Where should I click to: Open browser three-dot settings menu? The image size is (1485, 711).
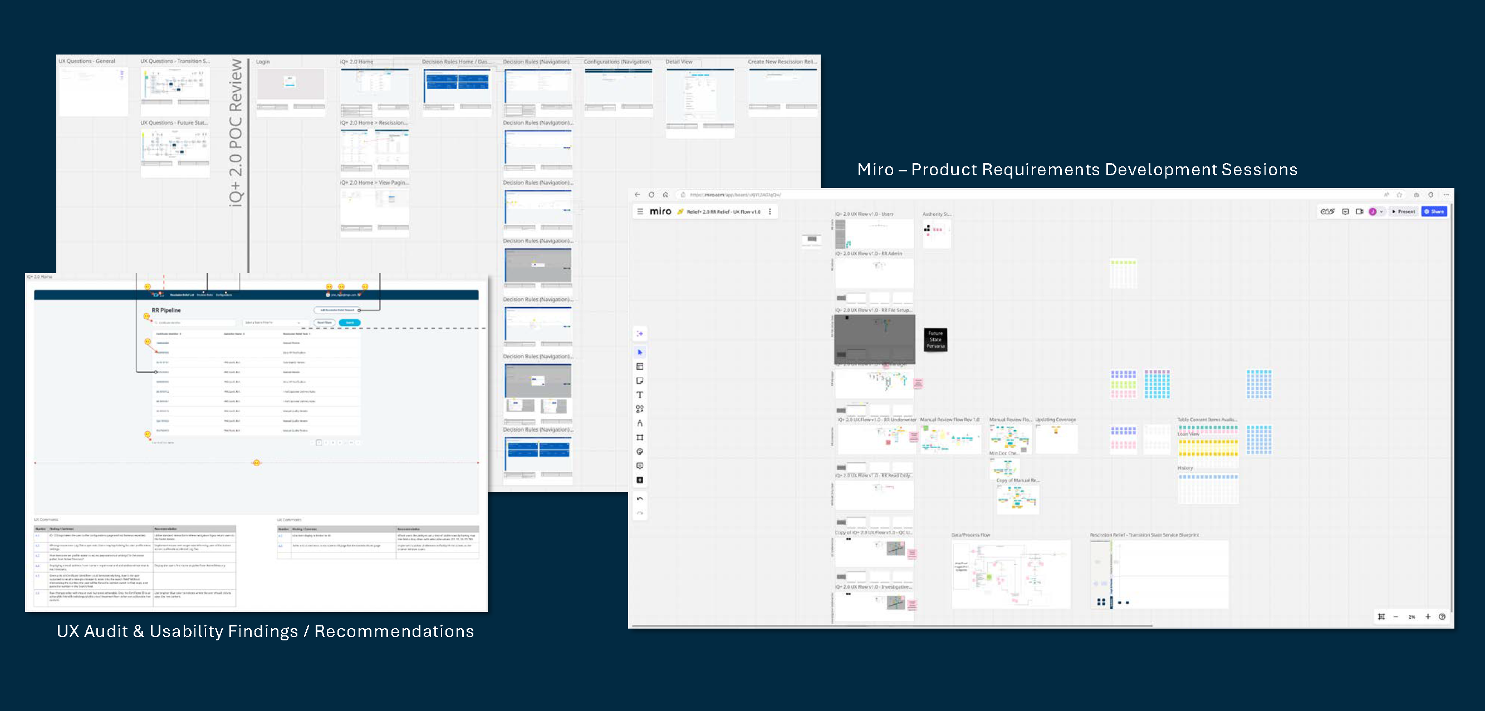(x=1446, y=195)
